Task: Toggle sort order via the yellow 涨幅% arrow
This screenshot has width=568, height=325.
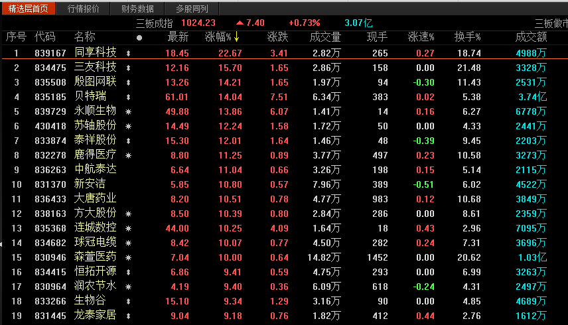Action: coord(236,36)
